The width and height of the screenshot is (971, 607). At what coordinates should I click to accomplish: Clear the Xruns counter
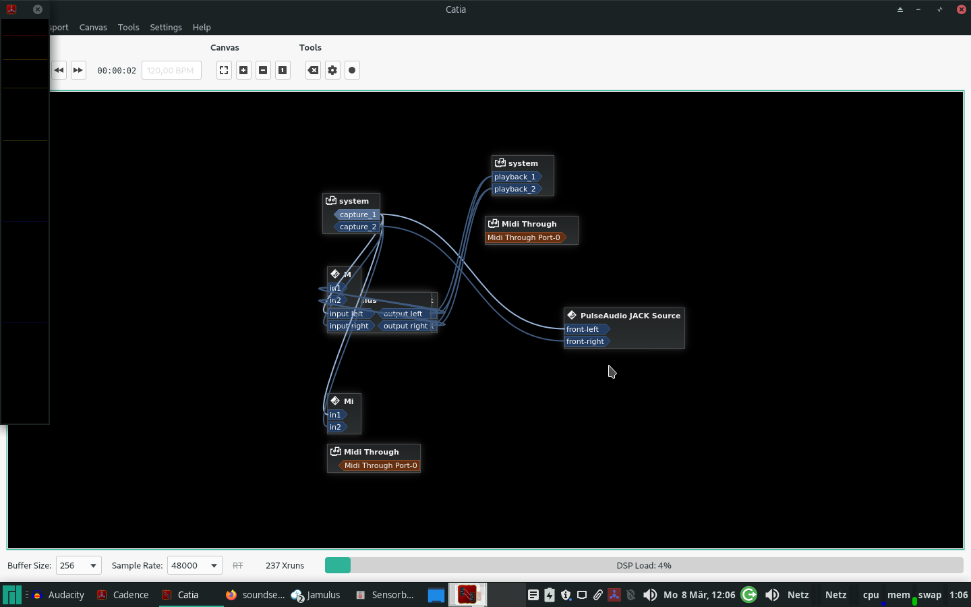(313, 70)
